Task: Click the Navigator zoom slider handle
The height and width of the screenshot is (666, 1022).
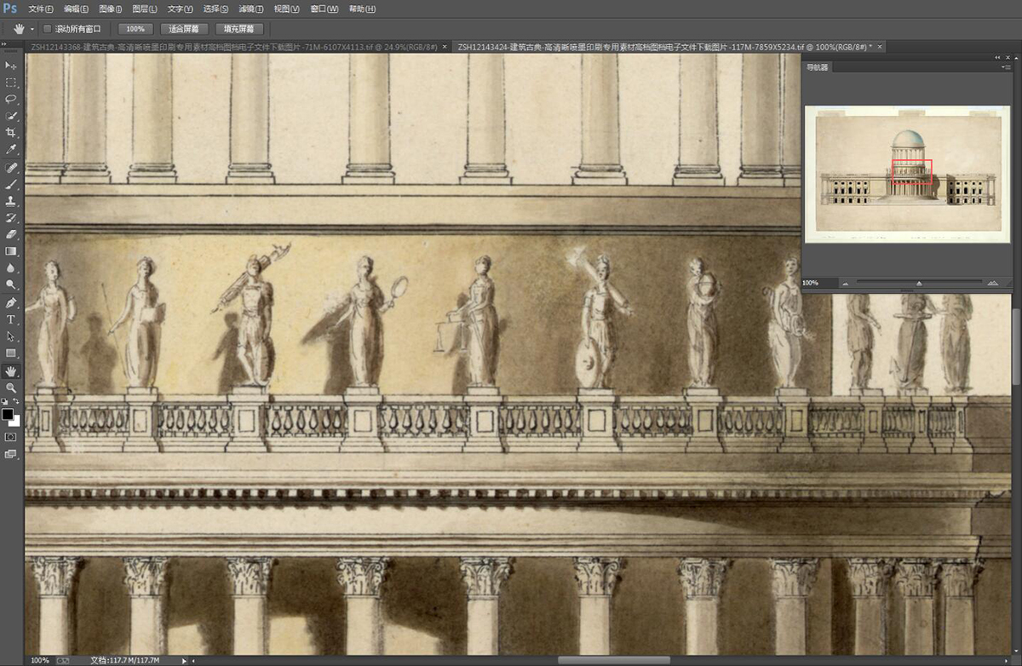Action: click(x=919, y=284)
